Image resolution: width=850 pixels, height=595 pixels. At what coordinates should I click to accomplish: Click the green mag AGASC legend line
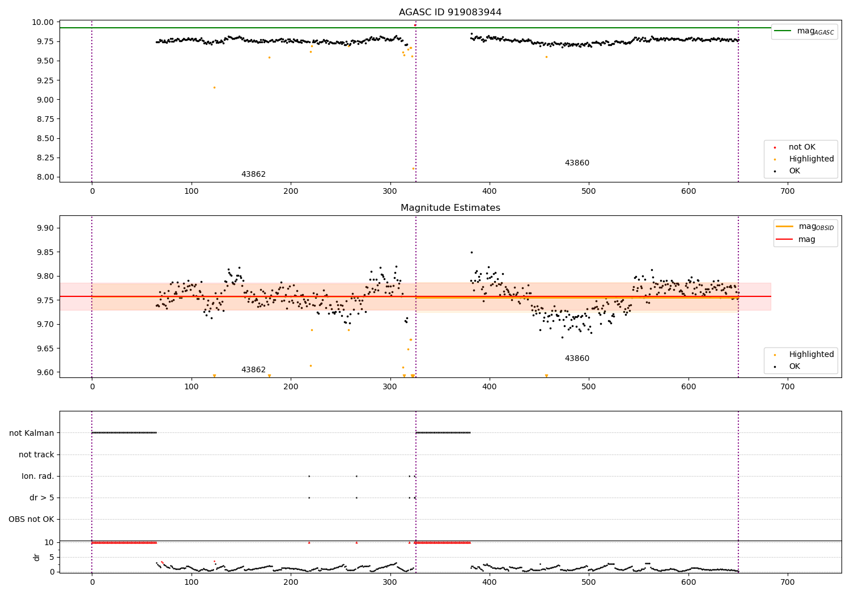point(783,31)
